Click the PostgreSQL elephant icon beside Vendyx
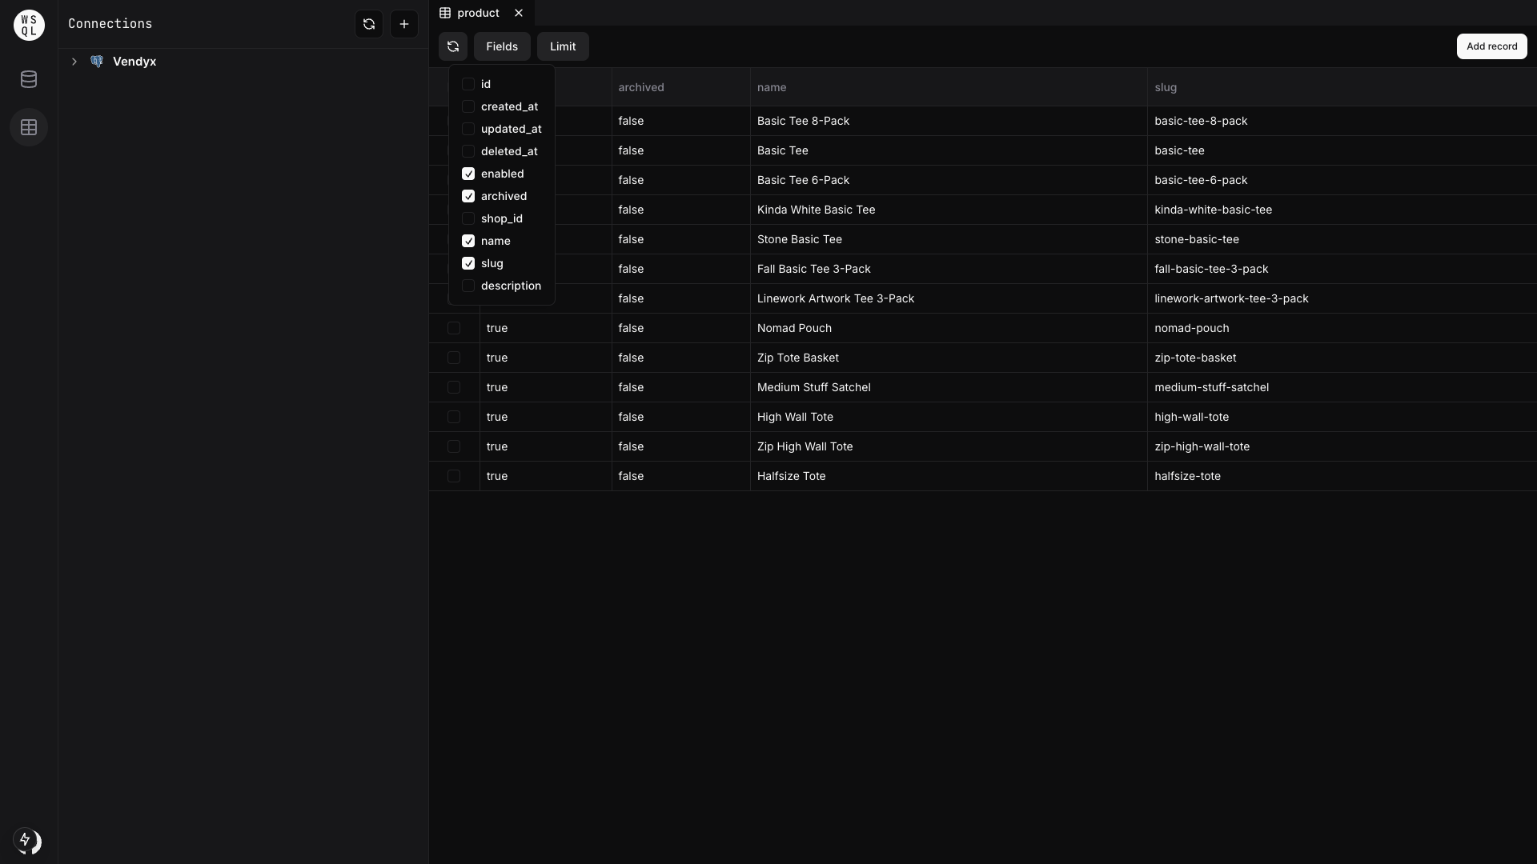This screenshot has width=1537, height=864. [97, 62]
